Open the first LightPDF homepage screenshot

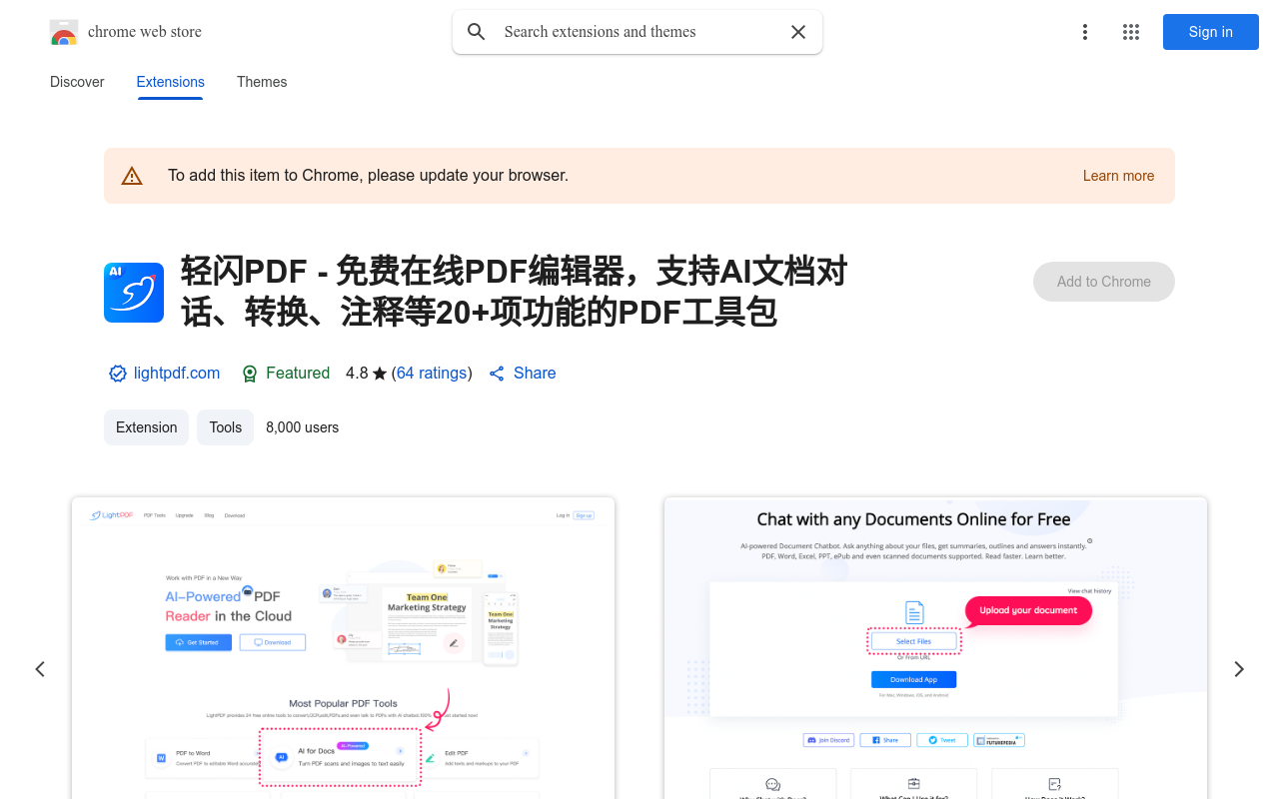tap(344, 648)
